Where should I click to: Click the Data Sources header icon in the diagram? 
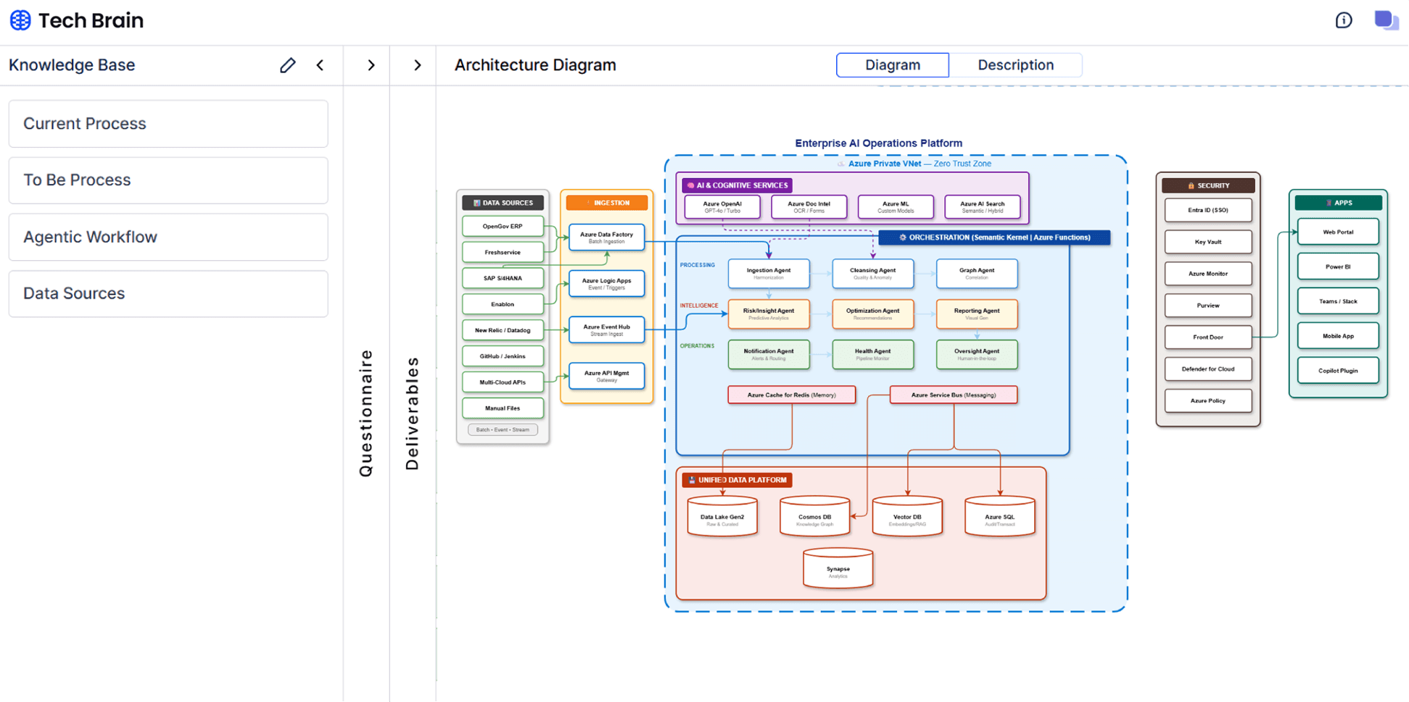pos(476,202)
